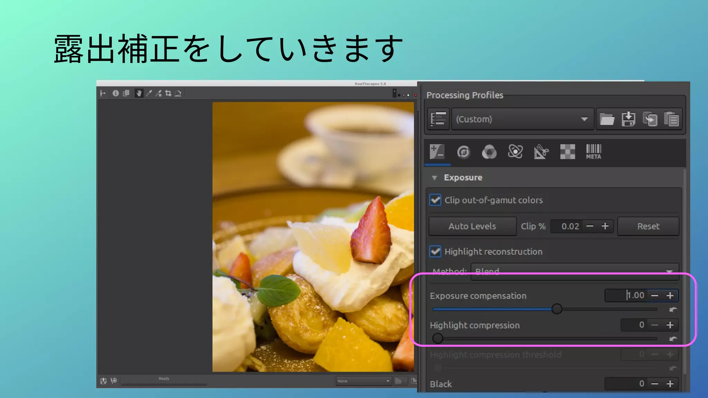This screenshot has height=398, width=708.
Task: Open the (Custom) processing profile dropdown
Action: pyautogui.click(x=522, y=119)
